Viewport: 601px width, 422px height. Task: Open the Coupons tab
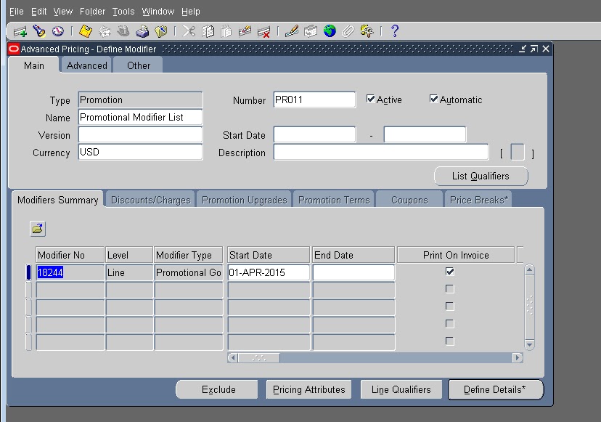pos(409,200)
